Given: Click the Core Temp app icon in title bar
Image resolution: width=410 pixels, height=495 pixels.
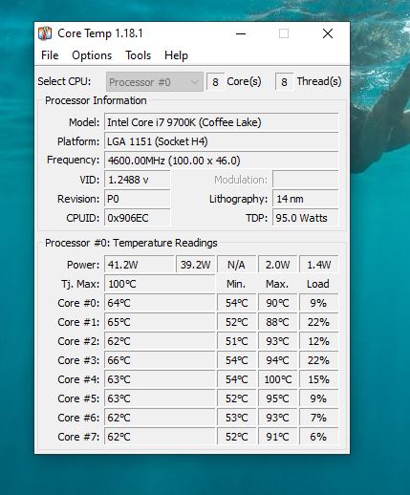Looking at the screenshot, I should tap(45, 33).
